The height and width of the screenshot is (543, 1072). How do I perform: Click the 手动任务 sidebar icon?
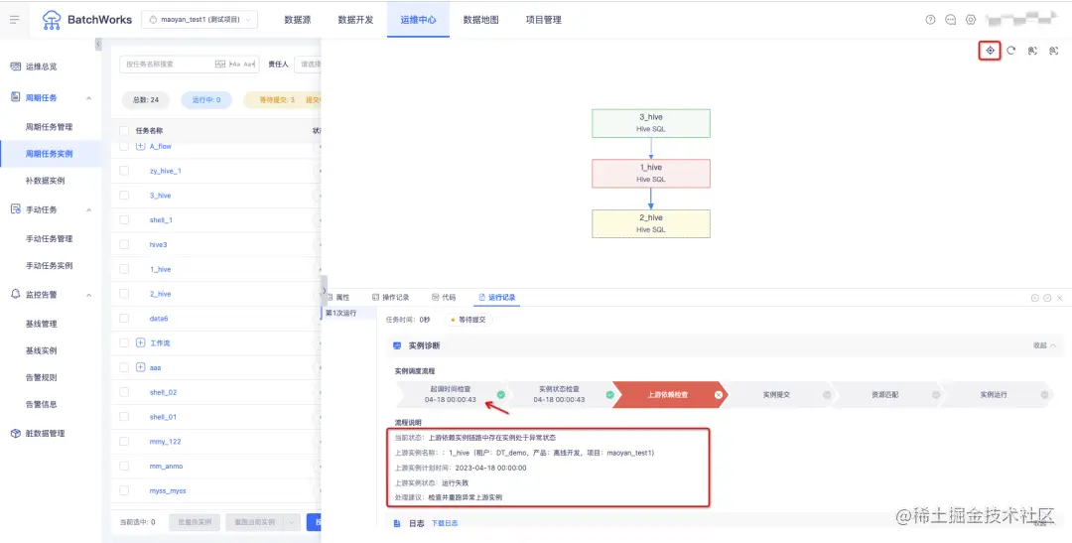15,209
